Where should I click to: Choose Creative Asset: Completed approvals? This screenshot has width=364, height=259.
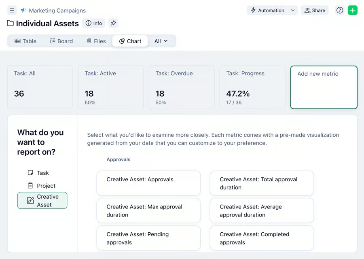(x=262, y=238)
